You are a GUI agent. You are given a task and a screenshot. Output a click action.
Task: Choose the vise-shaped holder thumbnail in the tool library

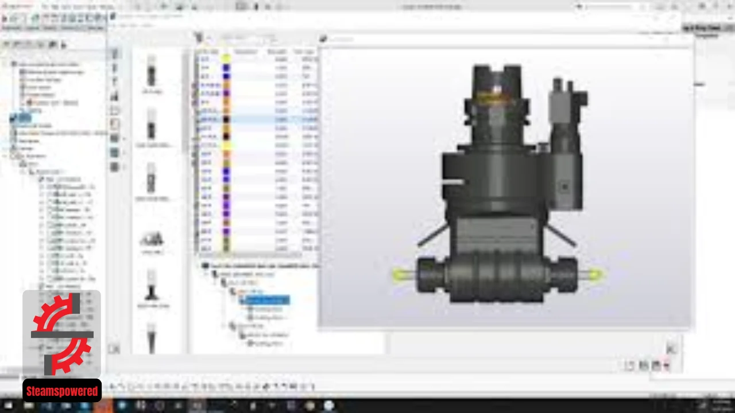(152, 238)
